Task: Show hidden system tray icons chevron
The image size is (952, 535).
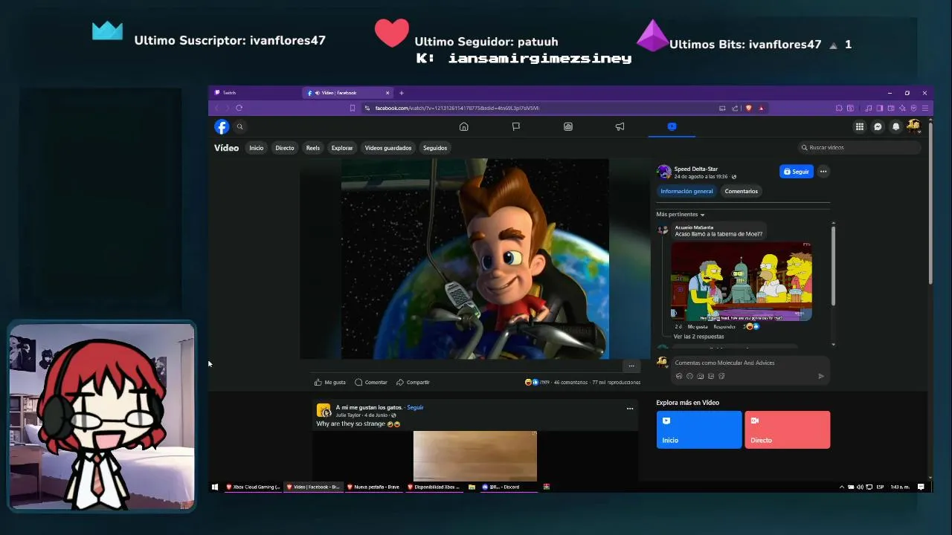Action: 842,487
